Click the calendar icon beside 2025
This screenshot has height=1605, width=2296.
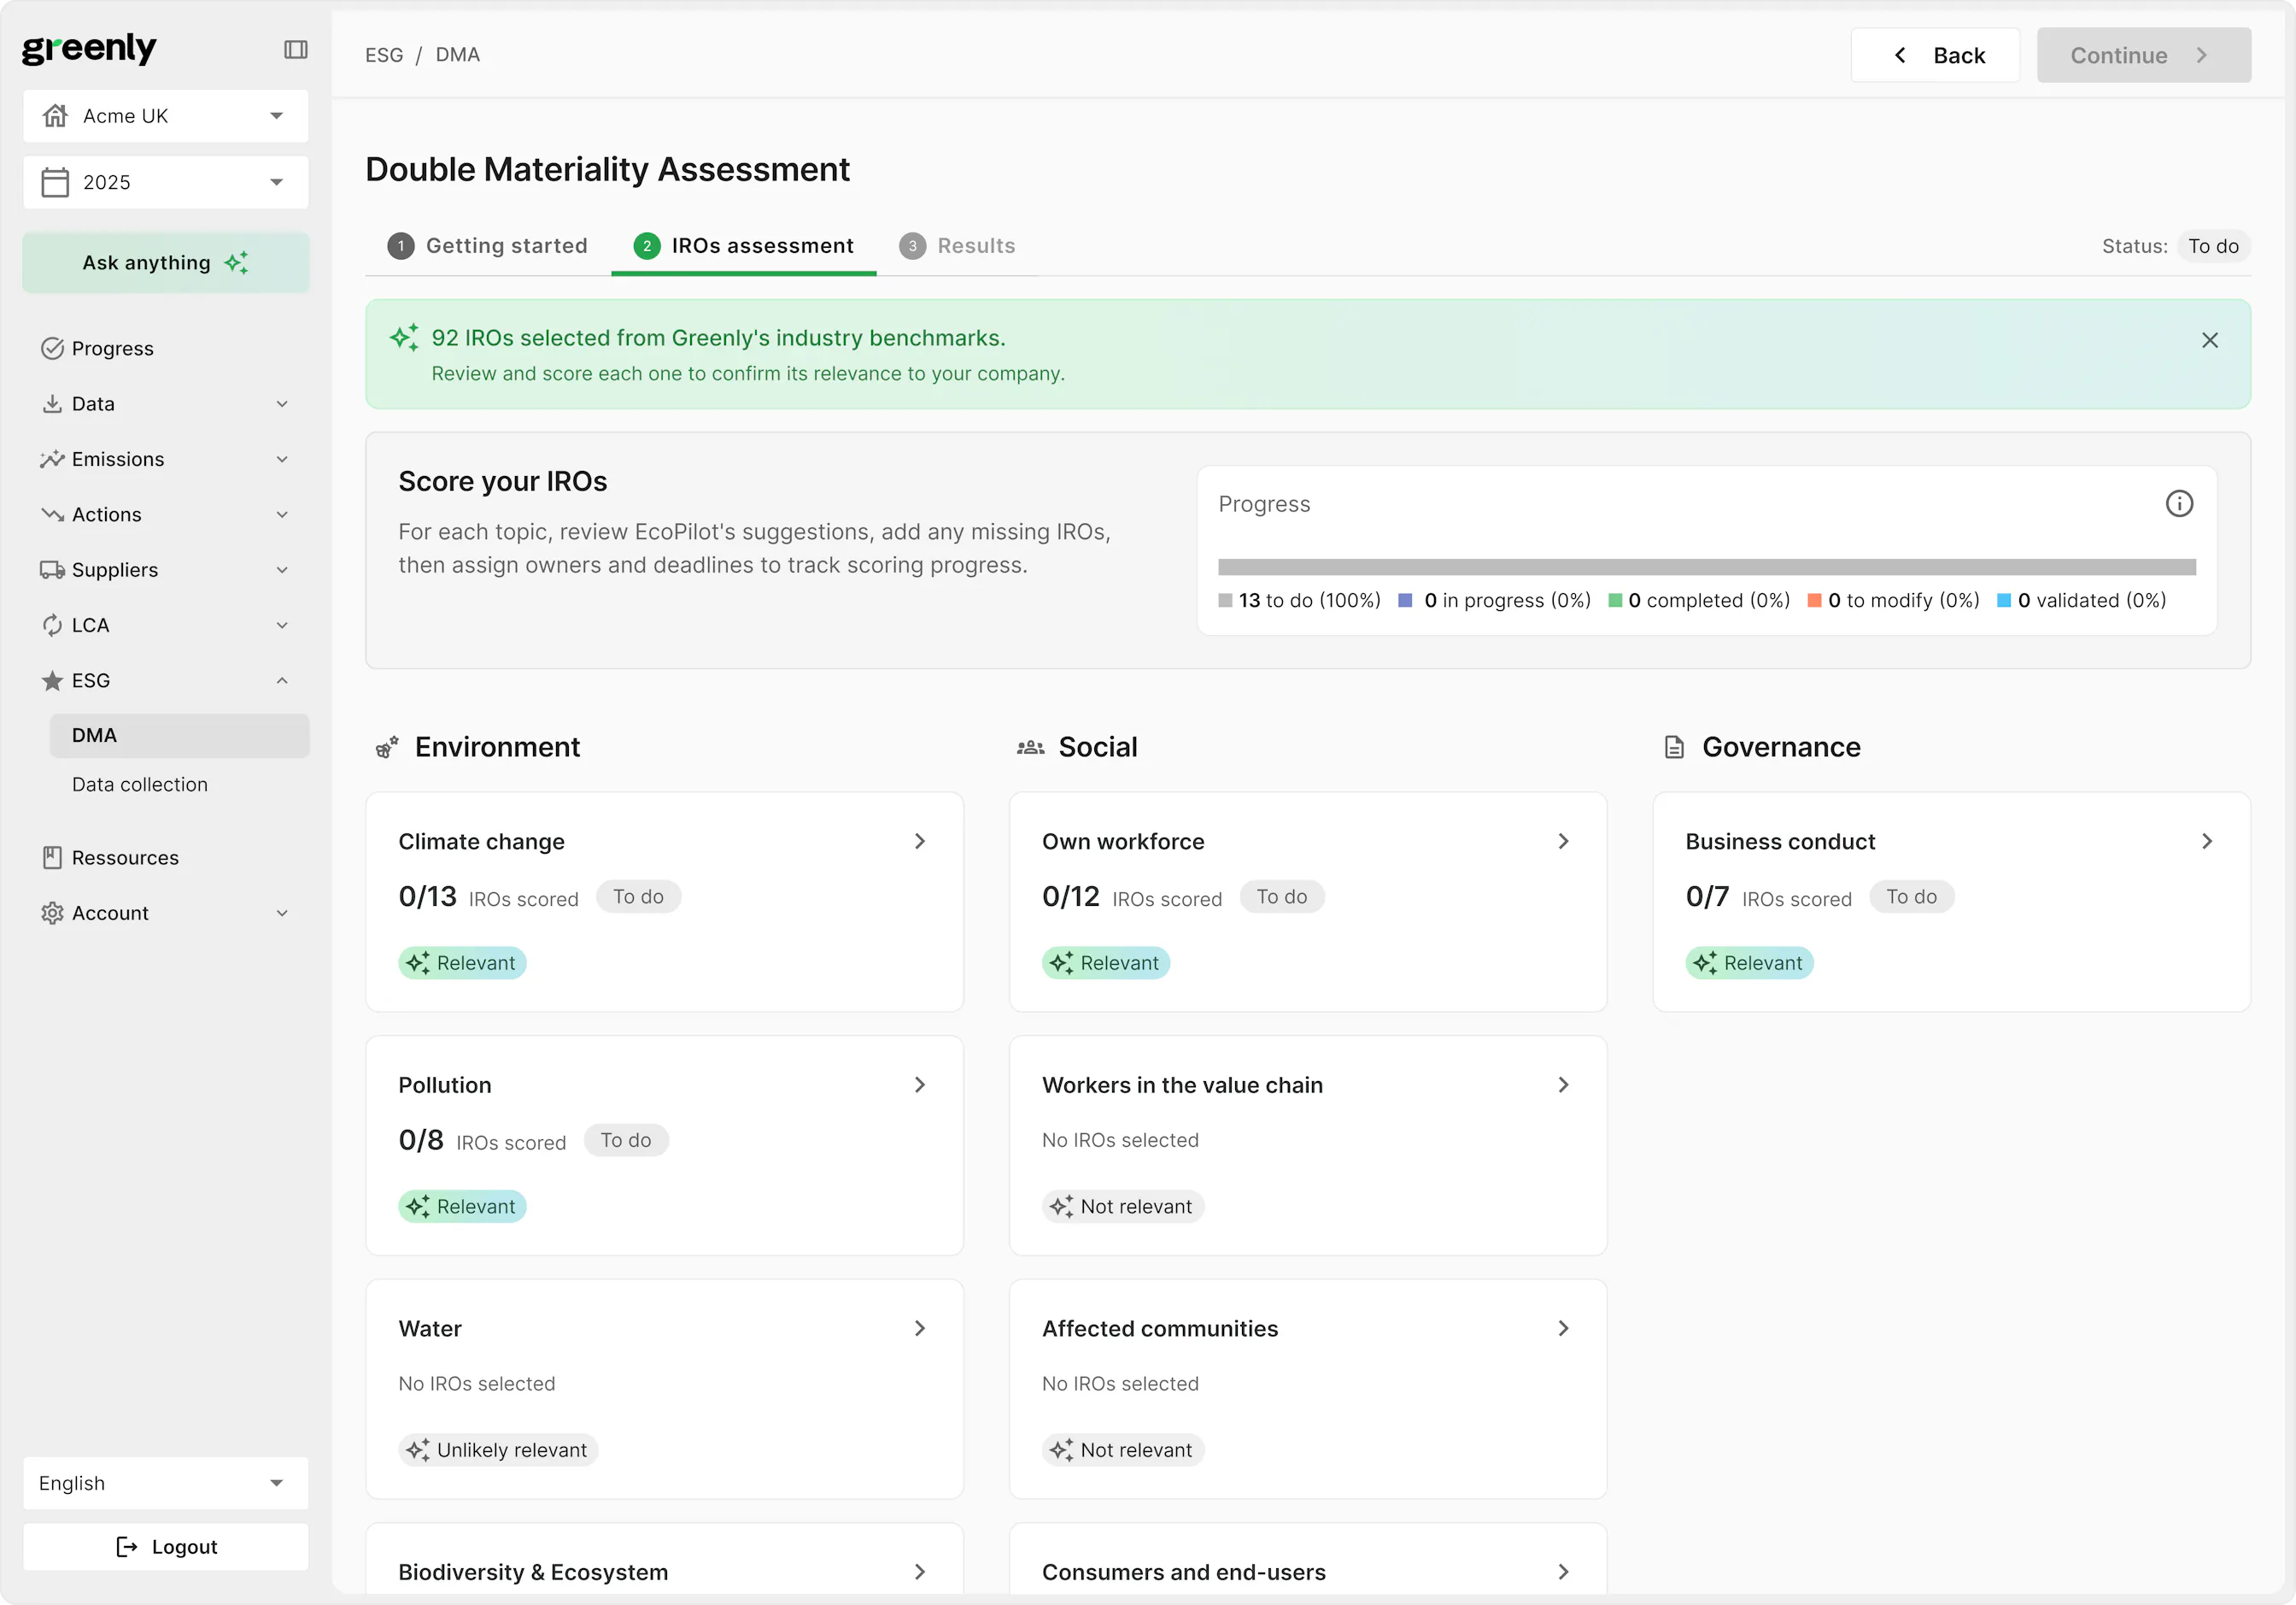tap(55, 182)
